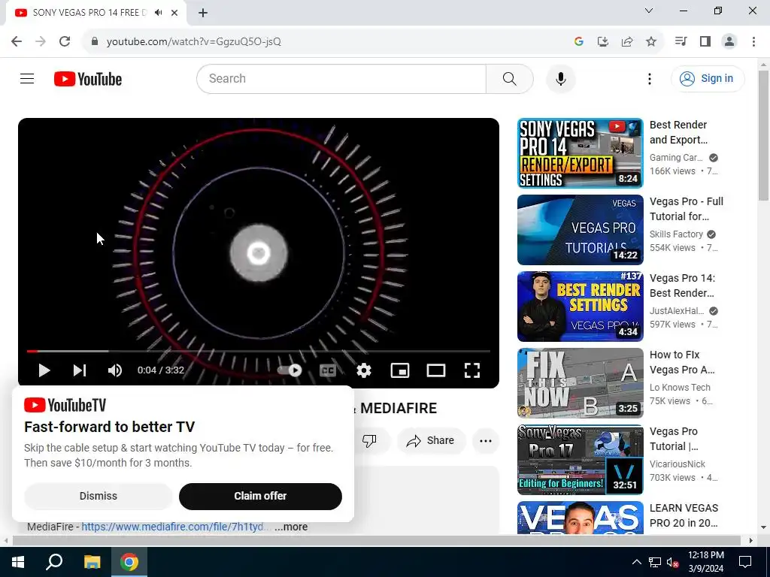Share this page from address bar

tap(626, 41)
